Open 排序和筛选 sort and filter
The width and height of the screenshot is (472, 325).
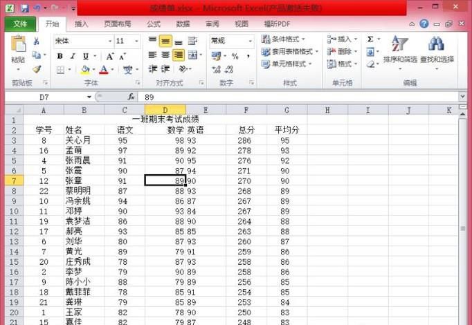[400, 53]
